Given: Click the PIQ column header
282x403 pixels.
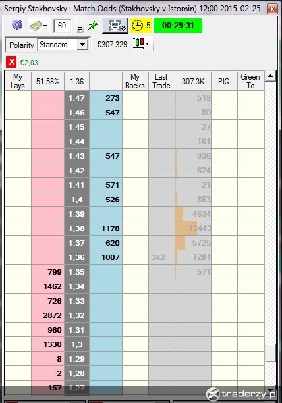Looking at the screenshot, I should tap(224, 81).
